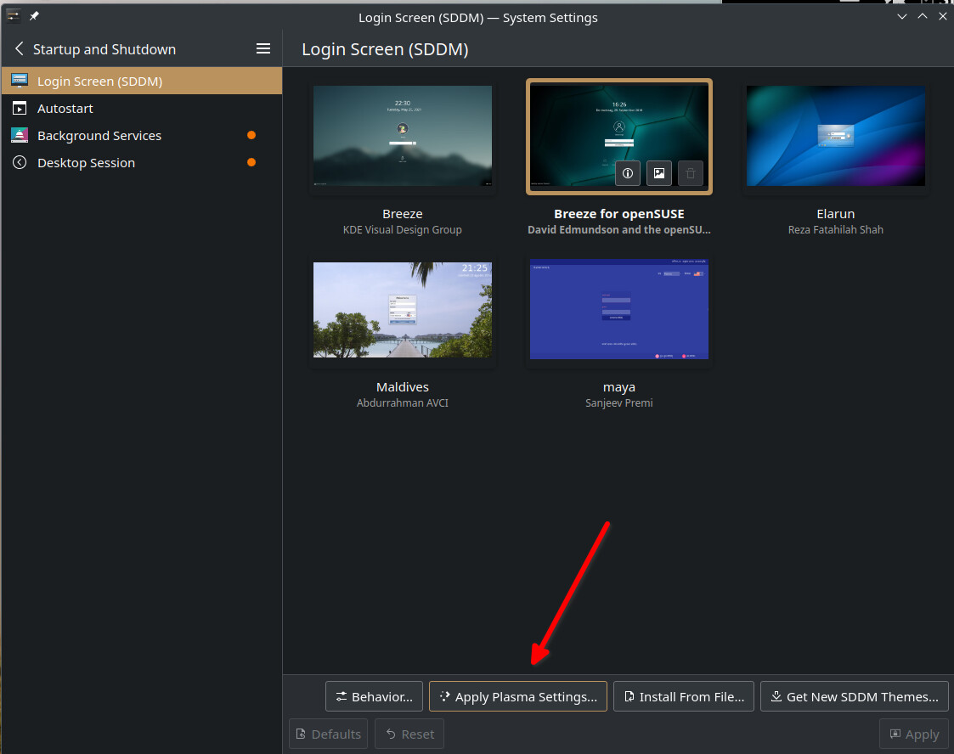This screenshot has width=954, height=754.
Task: Click the "Maldives" theme name label
Action: pyautogui.click(x=402, y=386)
